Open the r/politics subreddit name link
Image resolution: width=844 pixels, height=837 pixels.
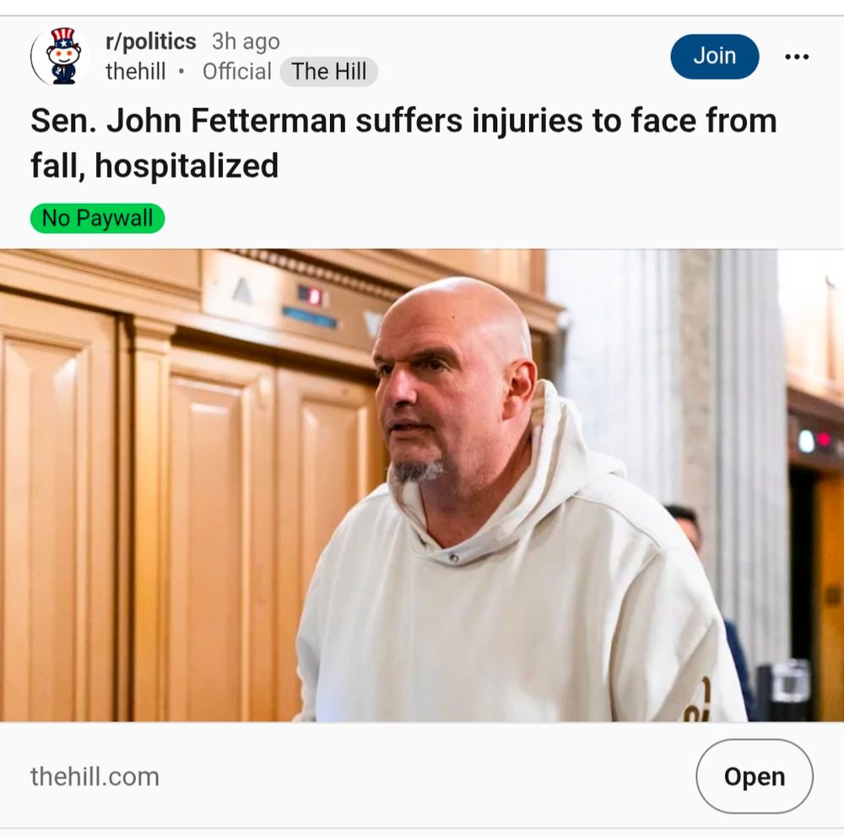[x=151, y=41]
